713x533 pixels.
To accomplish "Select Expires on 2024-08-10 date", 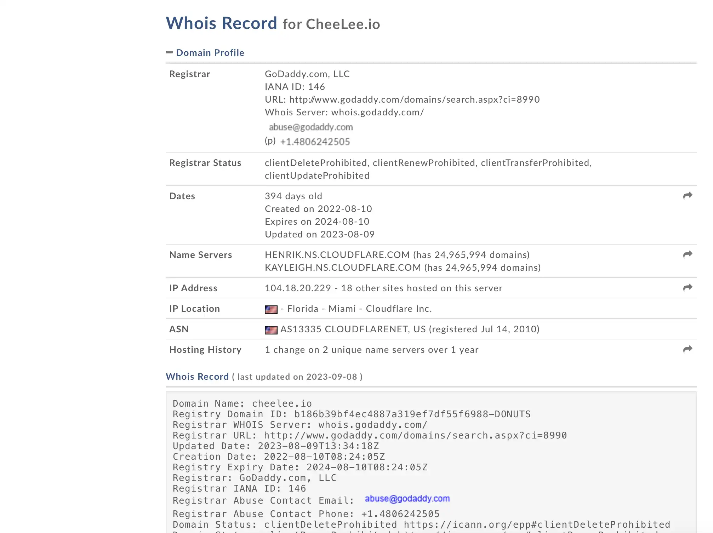I will (x=317, y=222).
